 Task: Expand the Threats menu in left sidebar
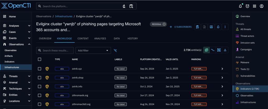29,76
